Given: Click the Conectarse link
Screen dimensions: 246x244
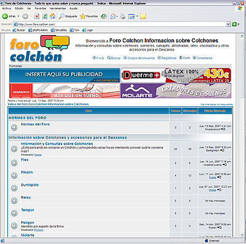Looking at the screenshot, I should pyautogui.click(x=202, y=58).
